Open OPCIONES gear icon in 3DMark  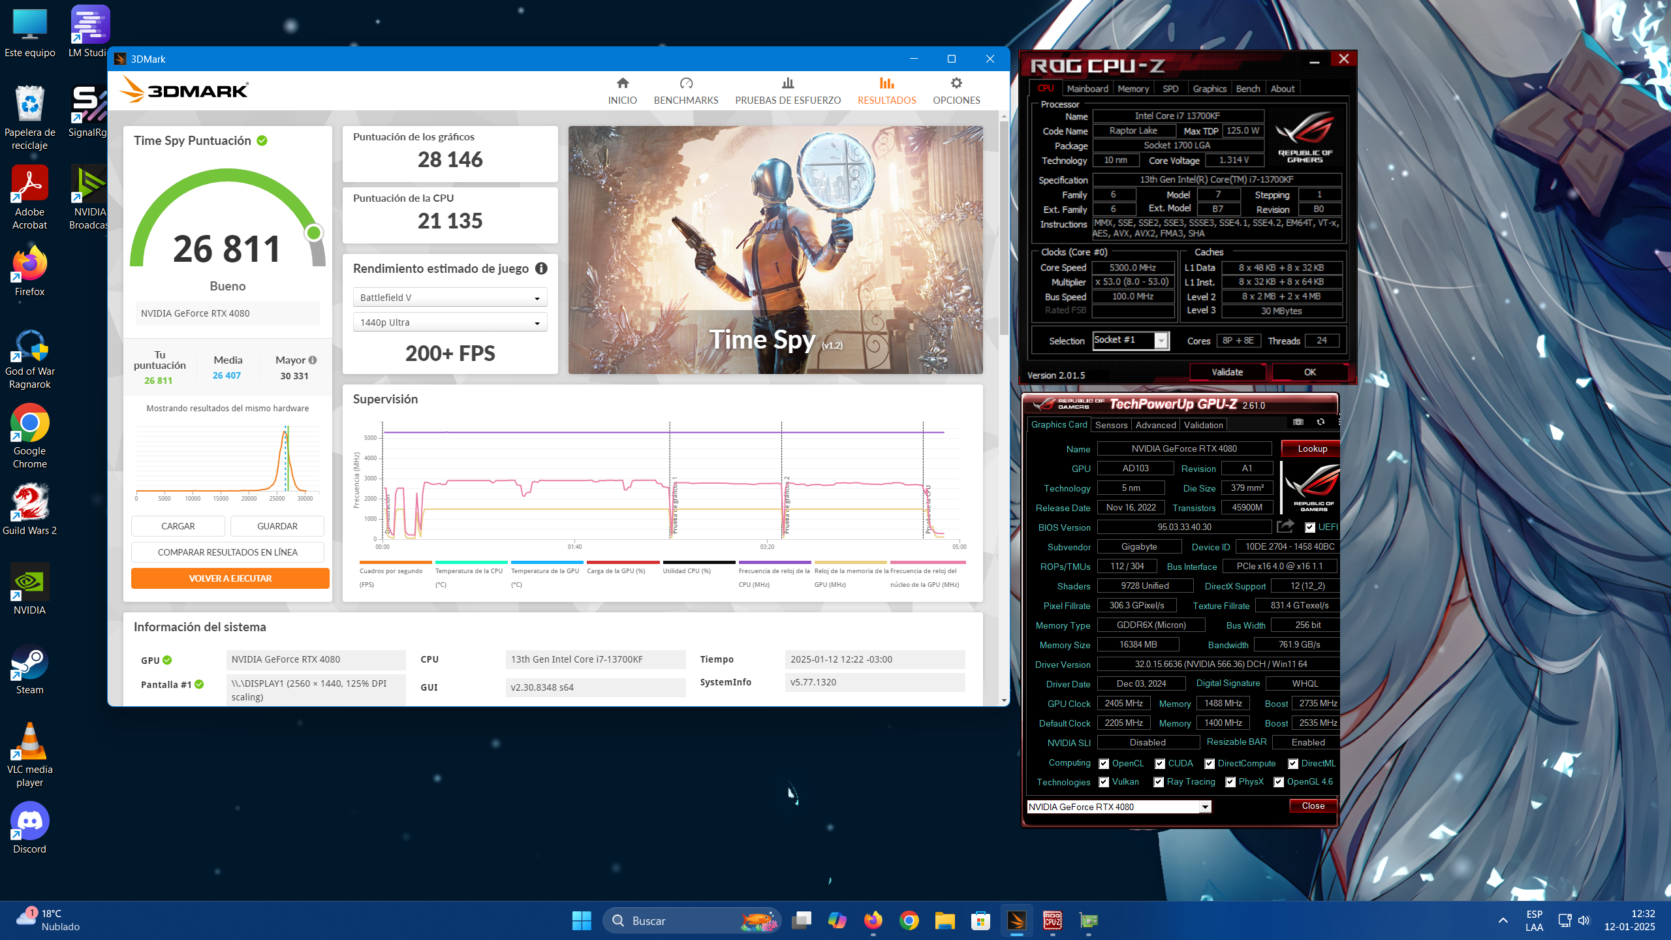pos(956,84)
